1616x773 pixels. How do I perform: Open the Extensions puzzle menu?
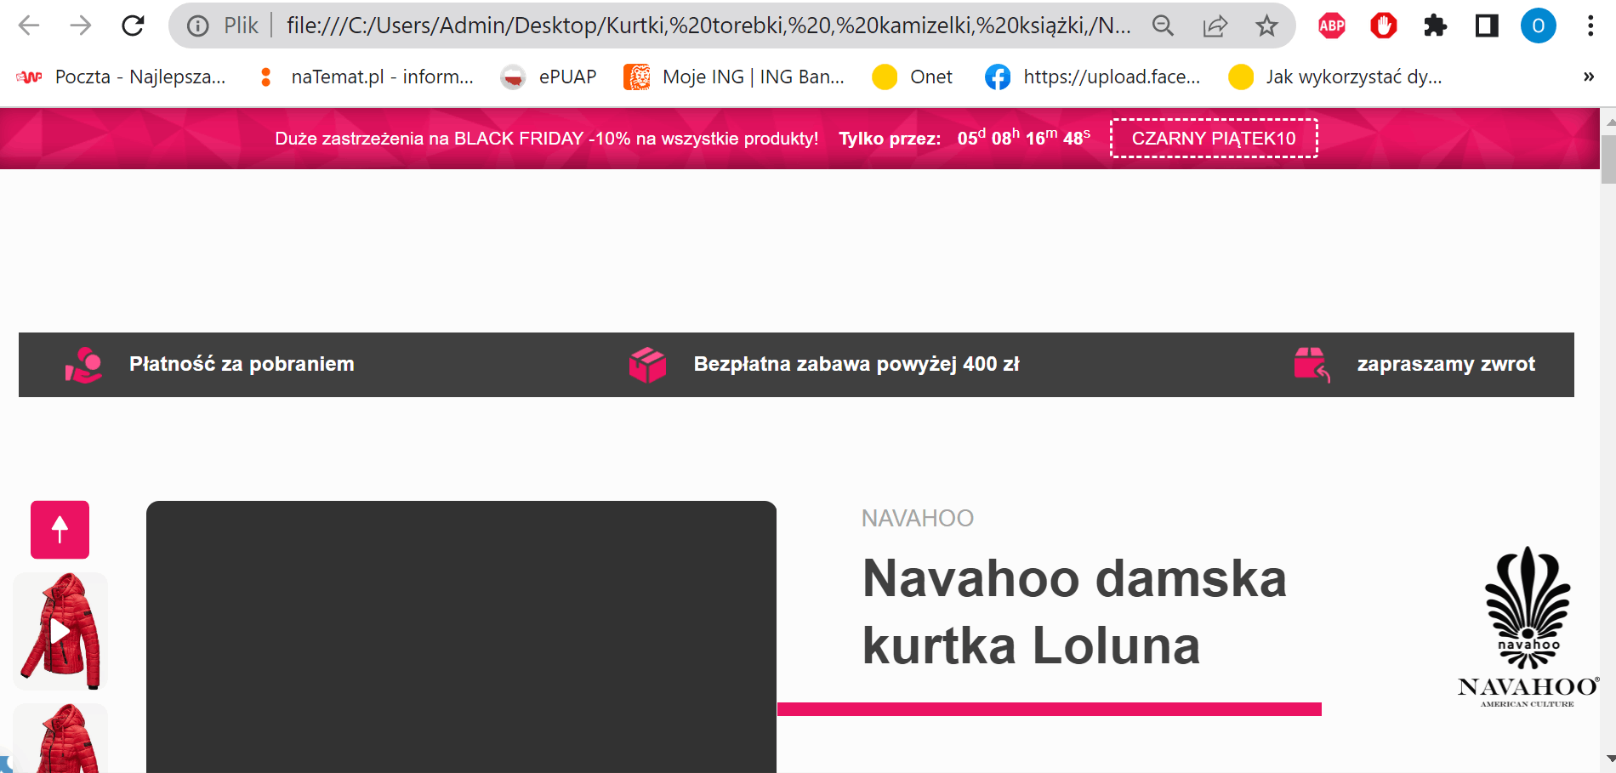[1435, 26]
